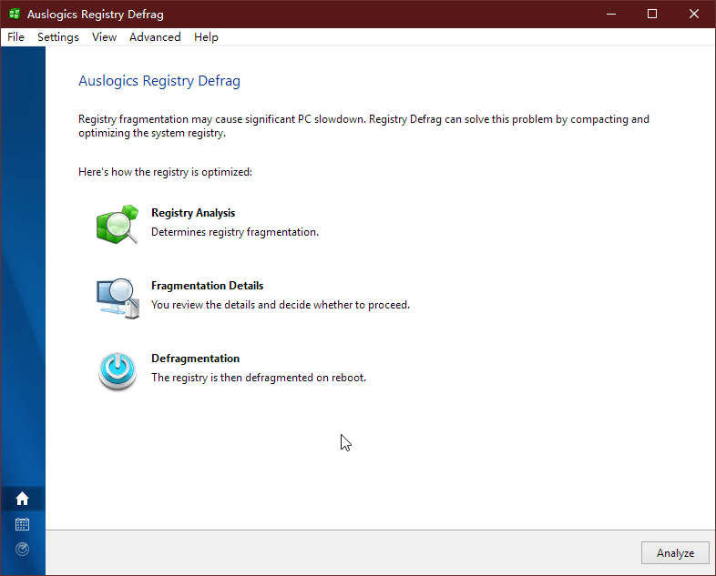
Task: Open the File menu
Action: tap(15, 37)
